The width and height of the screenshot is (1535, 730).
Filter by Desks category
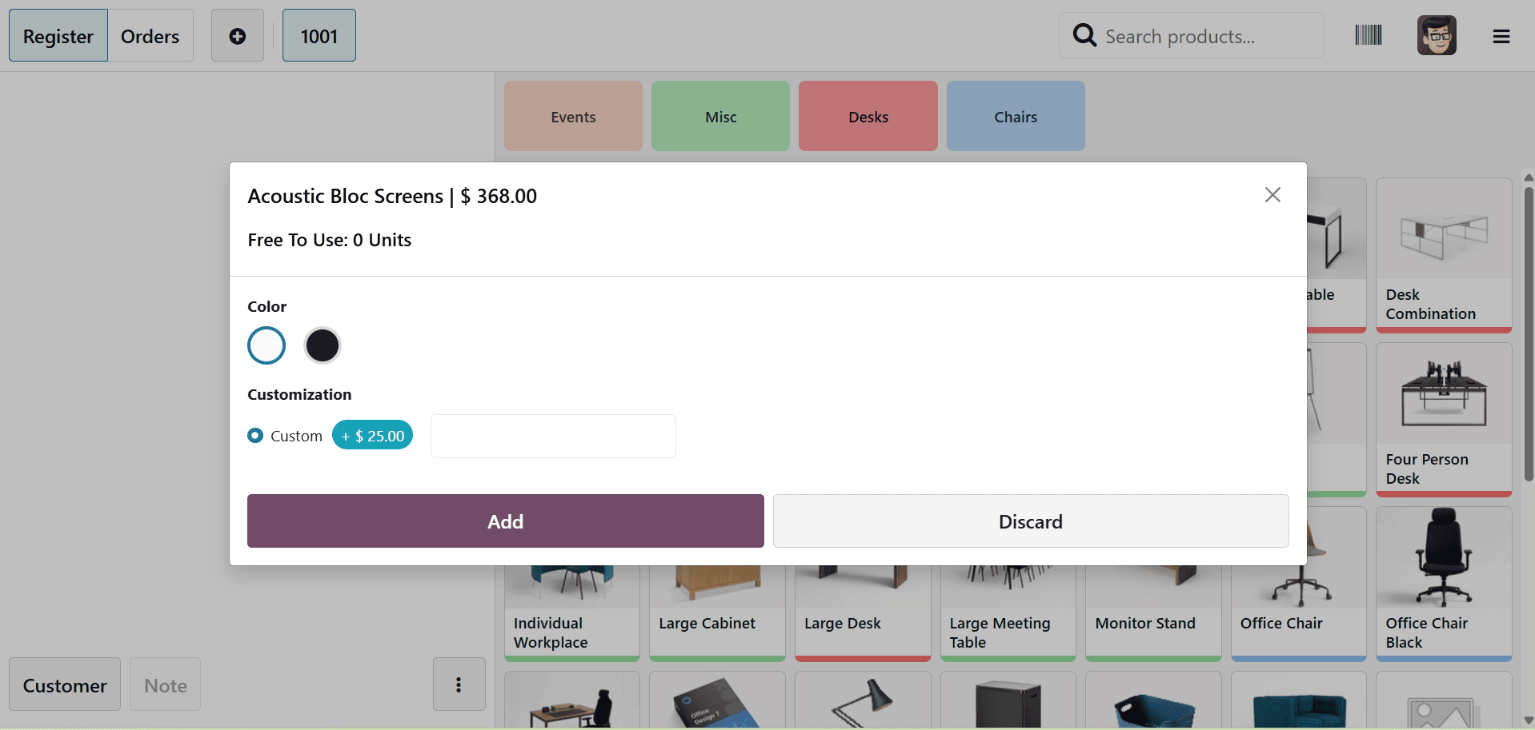[x=868, y=116]
